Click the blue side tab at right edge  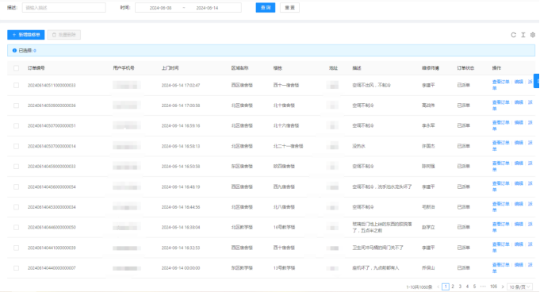[537, 81]
